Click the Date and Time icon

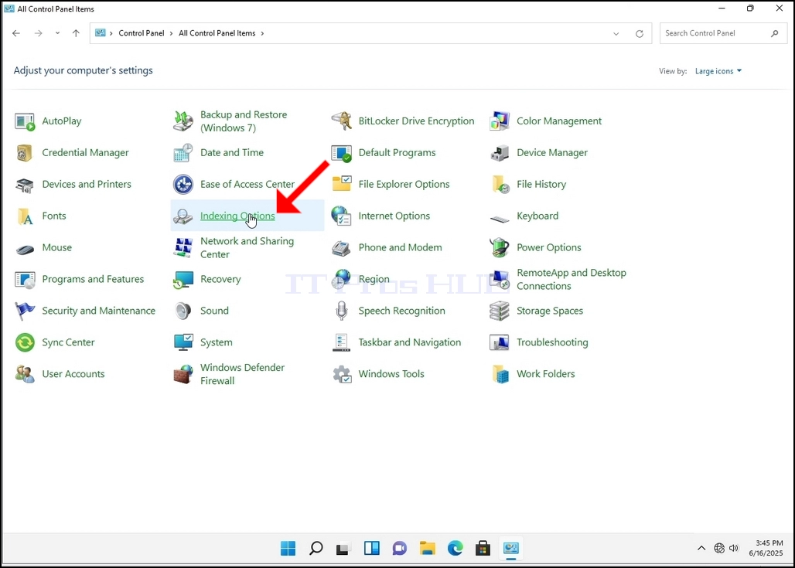point(183,153)
